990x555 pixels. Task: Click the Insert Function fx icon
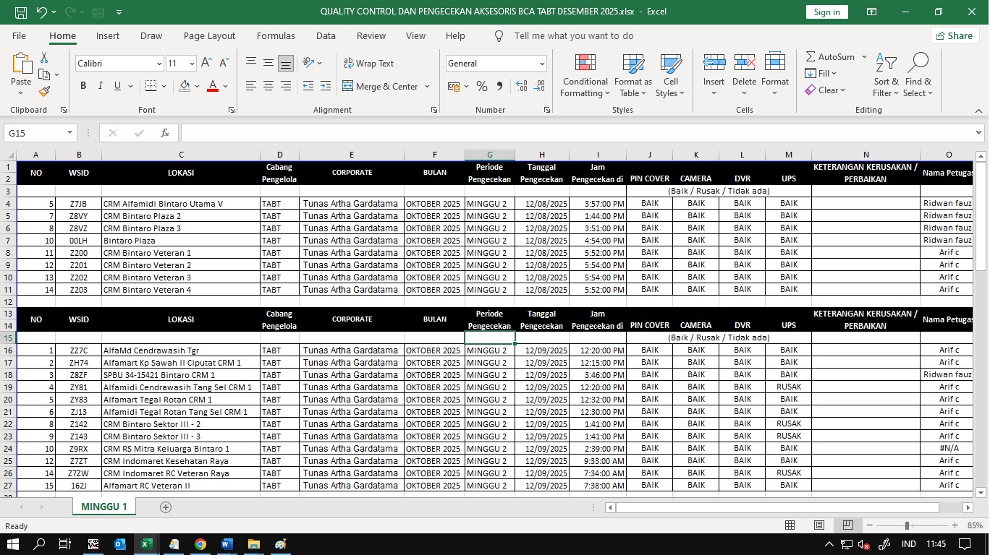[165, 133]
